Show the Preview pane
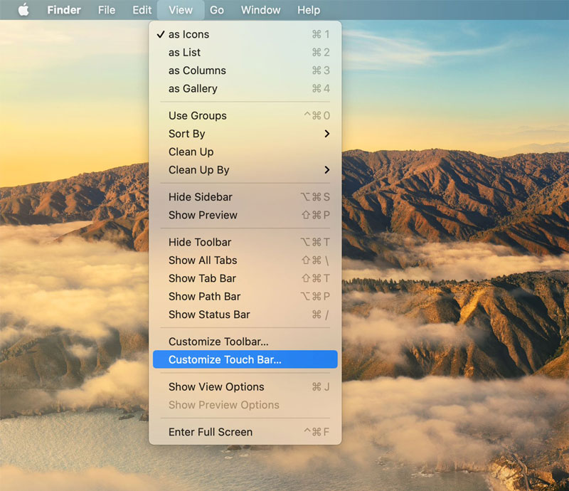The height and width of the screenshot is (491, 569). [203, 215]
